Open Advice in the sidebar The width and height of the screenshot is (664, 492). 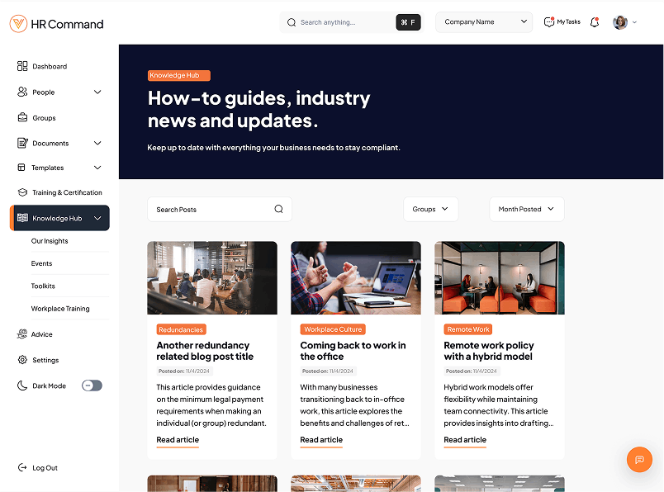click(x=41, y=334)
